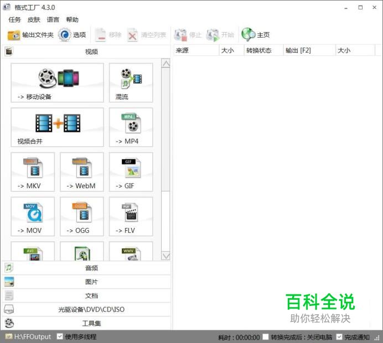Choose the -> WebM conversion tile
This screenshot has height=343, width=383.
(x=82, y=172)
